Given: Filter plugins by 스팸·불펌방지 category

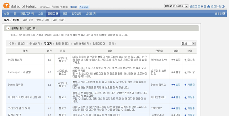Looking at the screenshot, I should pyautogui.click(x=81, y=44).
